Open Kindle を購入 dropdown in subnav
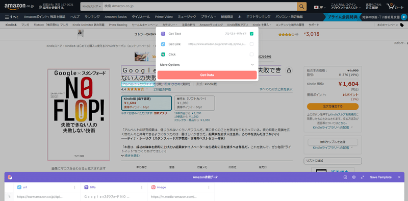This screenshot has height=201, width=408. 262,25
